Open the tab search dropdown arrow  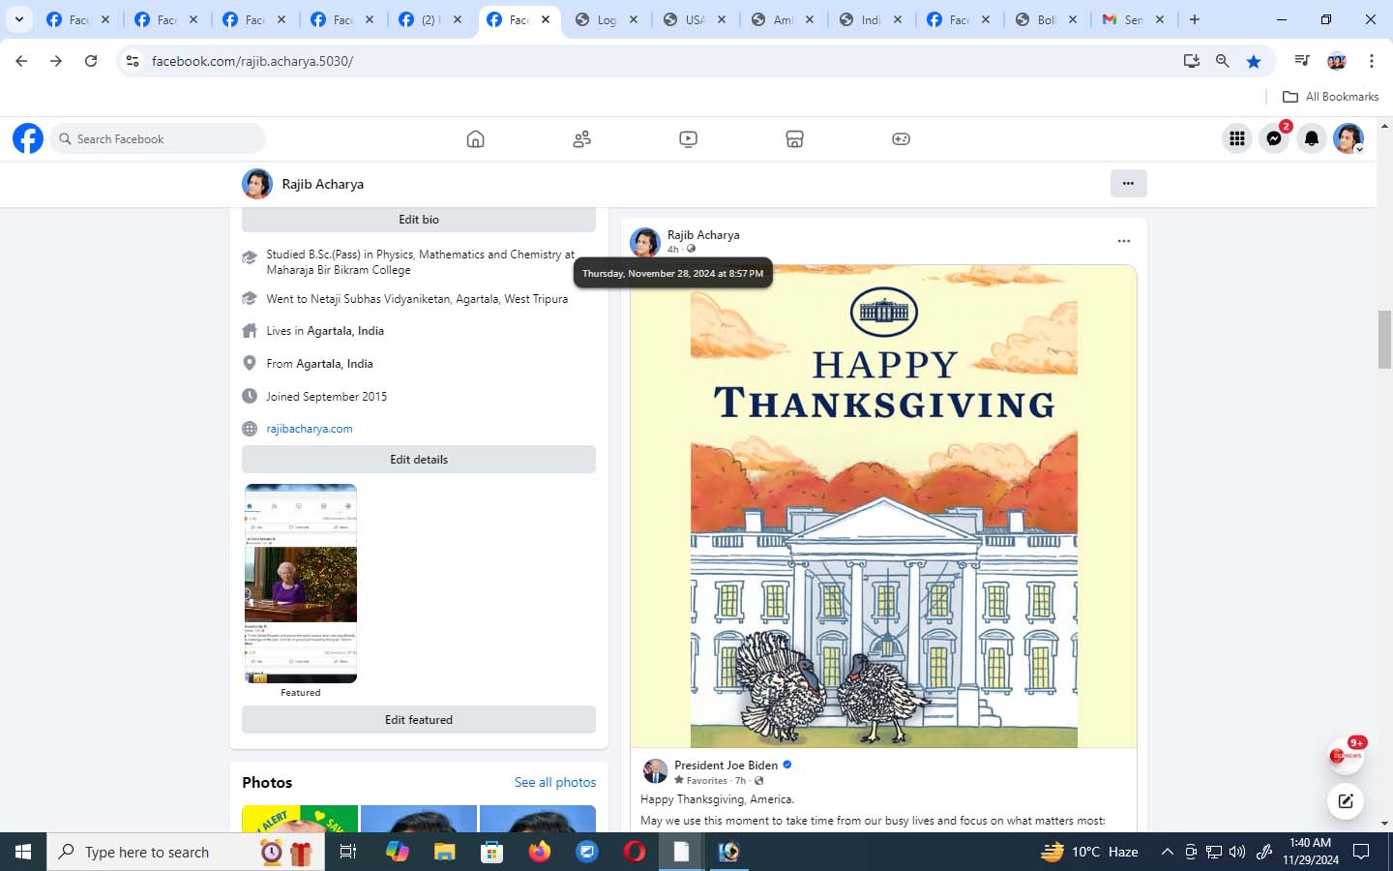click(x=18, y=19)
